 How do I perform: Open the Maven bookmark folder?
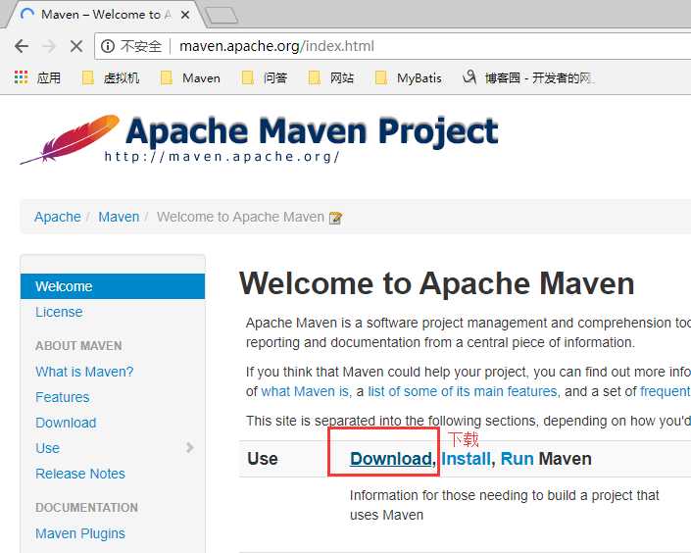click(190, 78)
